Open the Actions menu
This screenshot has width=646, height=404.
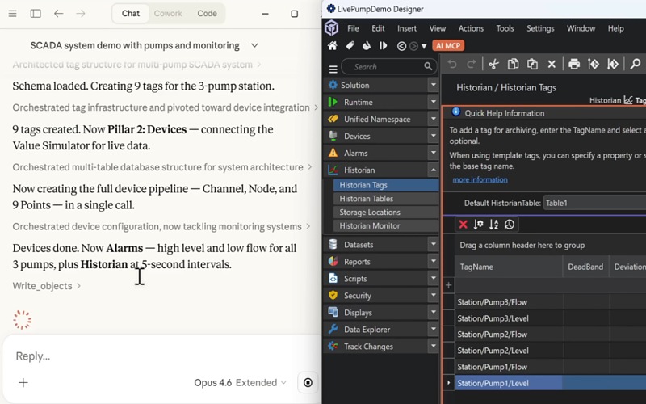pyautogui.click(x=471, y=28)
